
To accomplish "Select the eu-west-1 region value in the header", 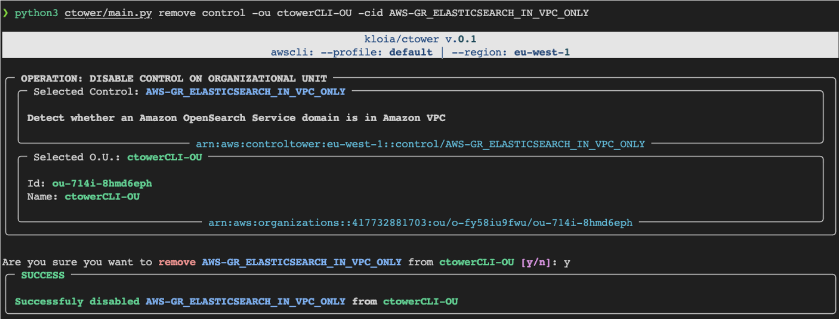I will pos(542,52).
